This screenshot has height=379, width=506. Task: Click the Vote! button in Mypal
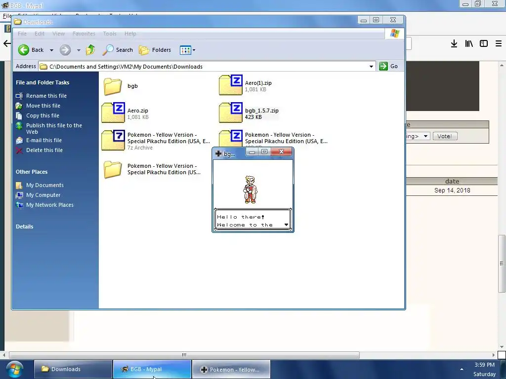click(x=445, y=136)
